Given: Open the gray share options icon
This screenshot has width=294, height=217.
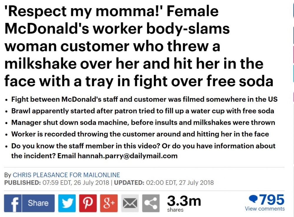Looking at the screenshot, I should point(151,203).
